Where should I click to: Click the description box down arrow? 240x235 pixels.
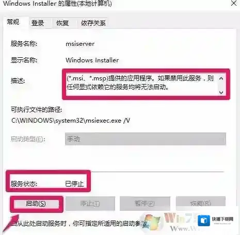pos(221,92)
